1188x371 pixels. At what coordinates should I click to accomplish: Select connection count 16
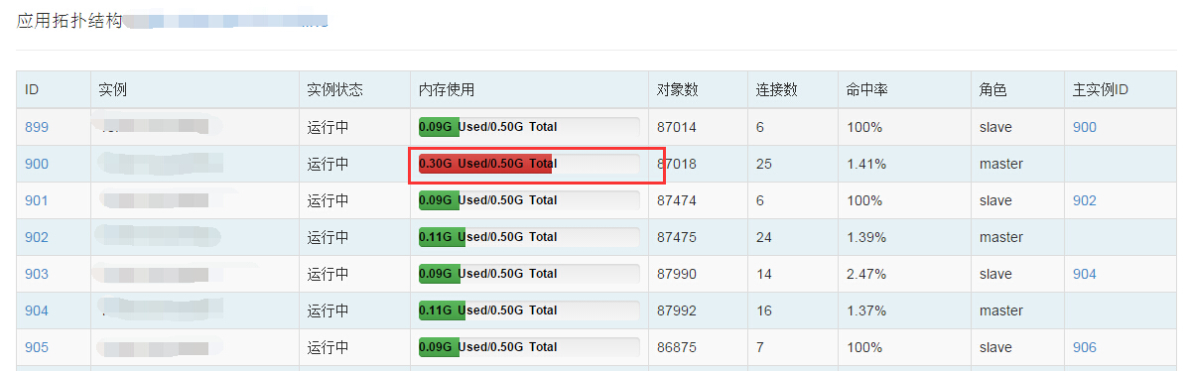click(764, 310)
